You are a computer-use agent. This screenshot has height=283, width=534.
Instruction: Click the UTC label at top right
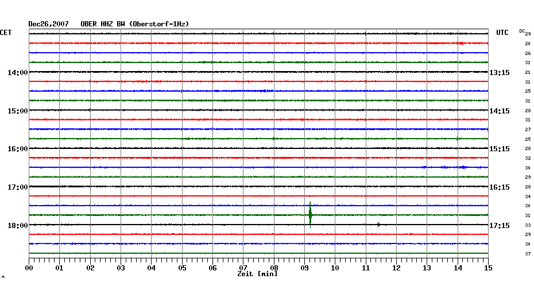(502, 33)
